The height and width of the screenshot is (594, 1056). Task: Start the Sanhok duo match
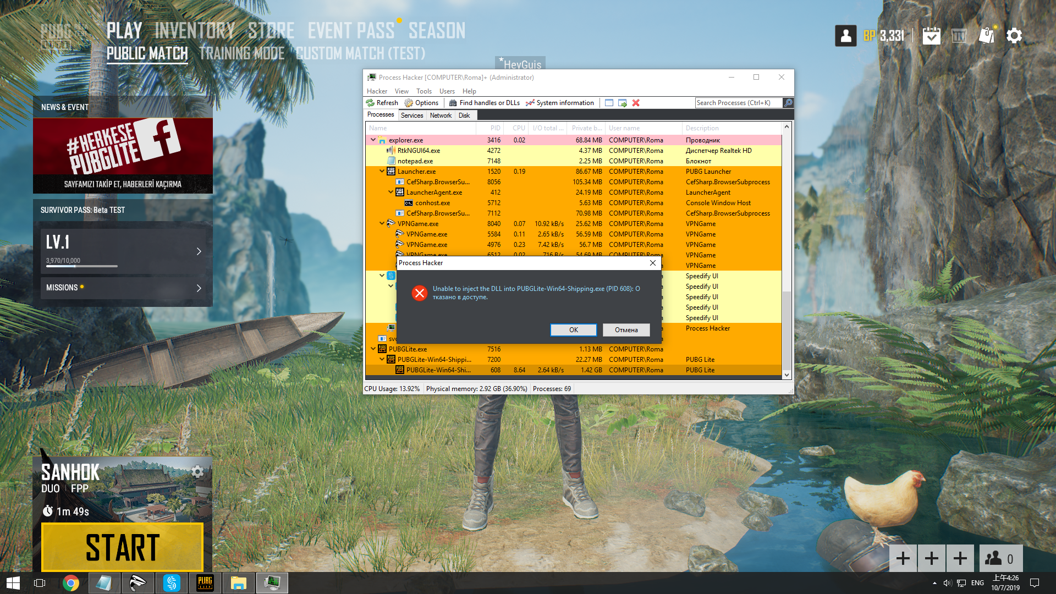[122, 547]
